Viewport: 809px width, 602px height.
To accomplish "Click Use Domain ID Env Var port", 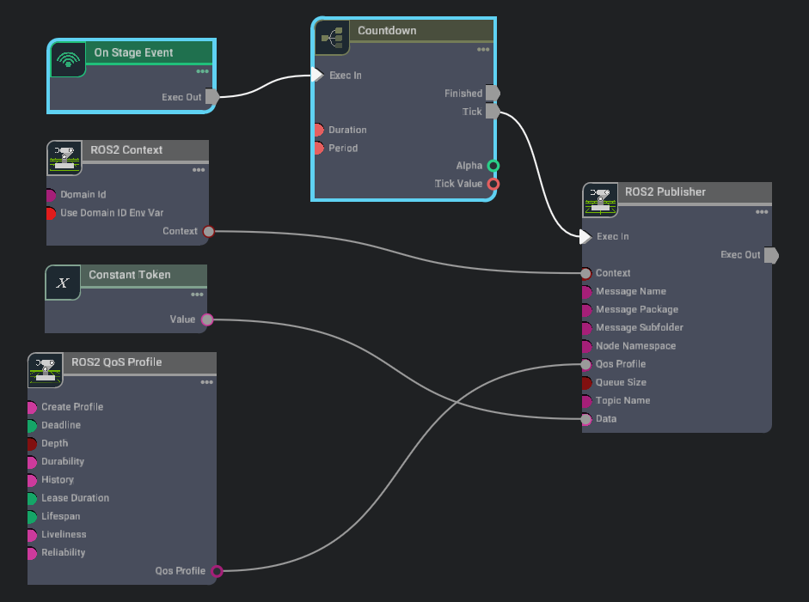I will 51,213.
